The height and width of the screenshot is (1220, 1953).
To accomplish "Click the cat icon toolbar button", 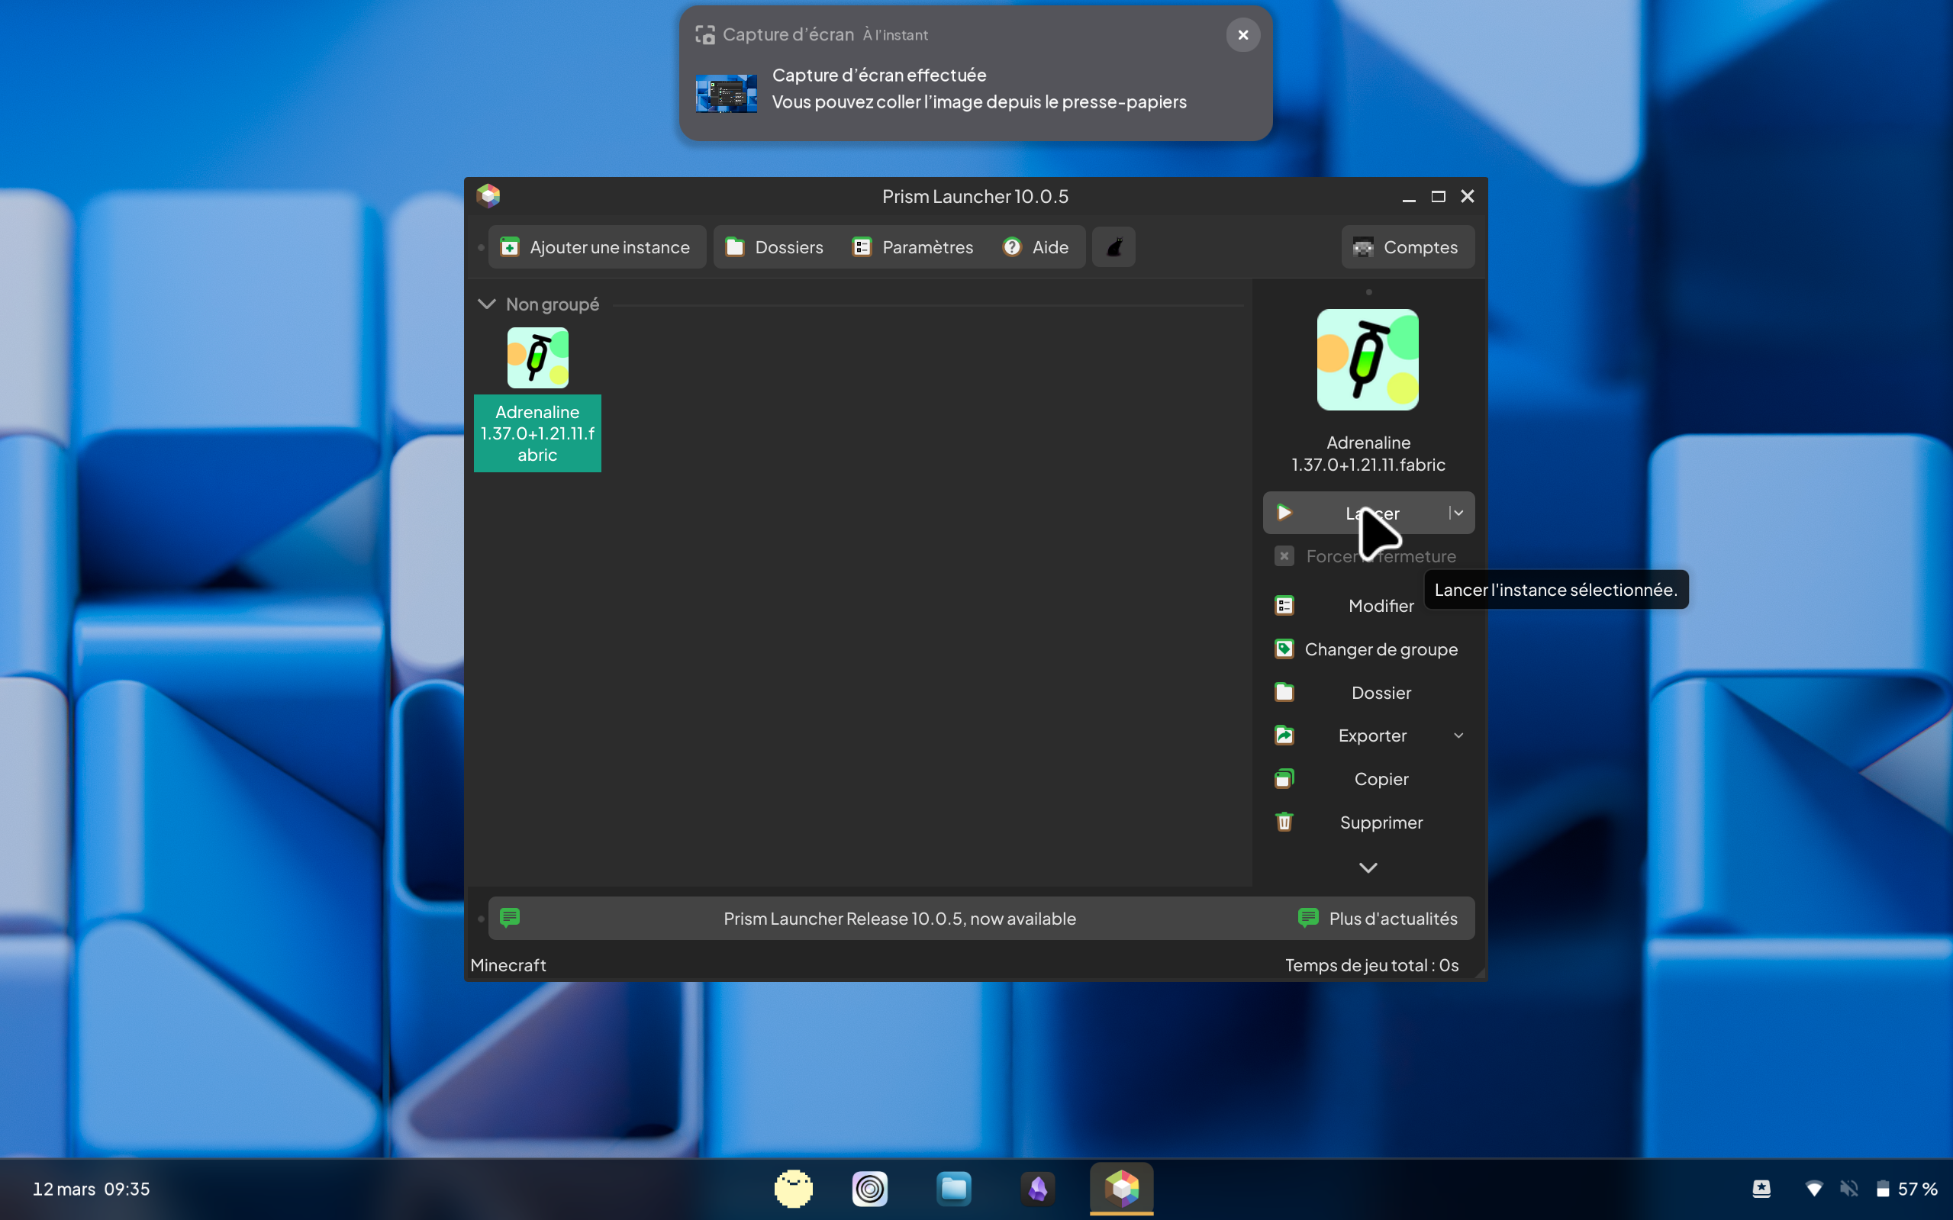I will coord(1113,247).
